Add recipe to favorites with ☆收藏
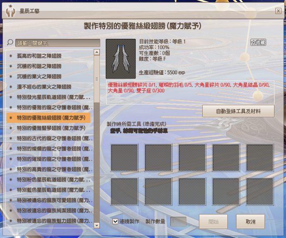Image resolution: width=286 pixels, height=238 pixels. pyautogui.click(x=258, y=42)
